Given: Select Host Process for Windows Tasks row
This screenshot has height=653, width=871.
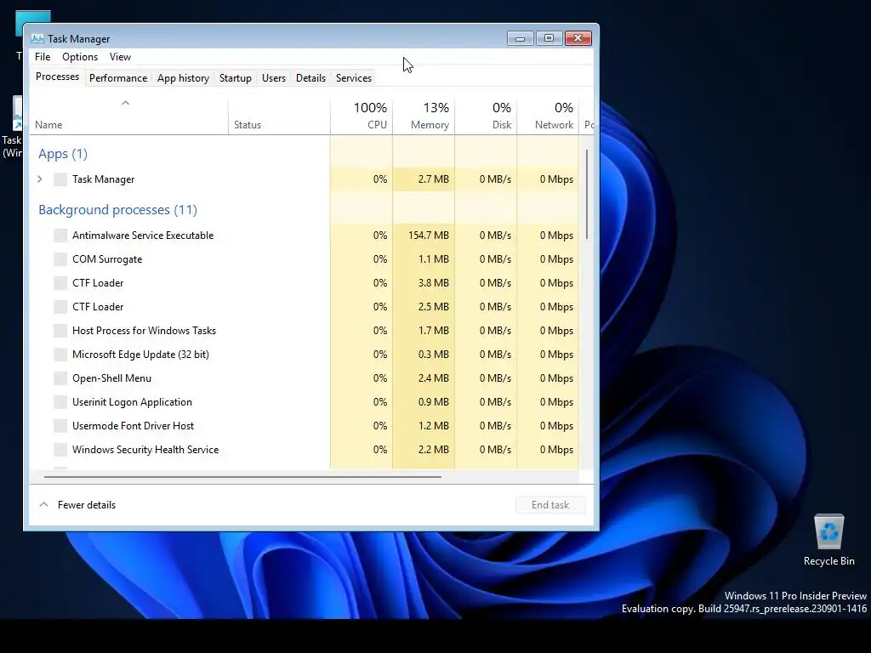Looking at the screenshot, I should click(305, 331).
